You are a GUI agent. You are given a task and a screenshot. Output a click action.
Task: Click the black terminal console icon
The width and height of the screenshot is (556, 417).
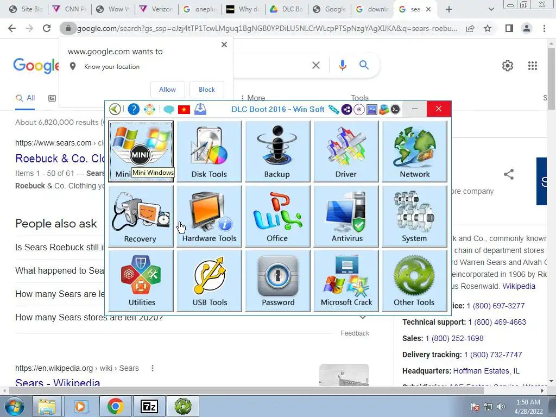[395, 109]
